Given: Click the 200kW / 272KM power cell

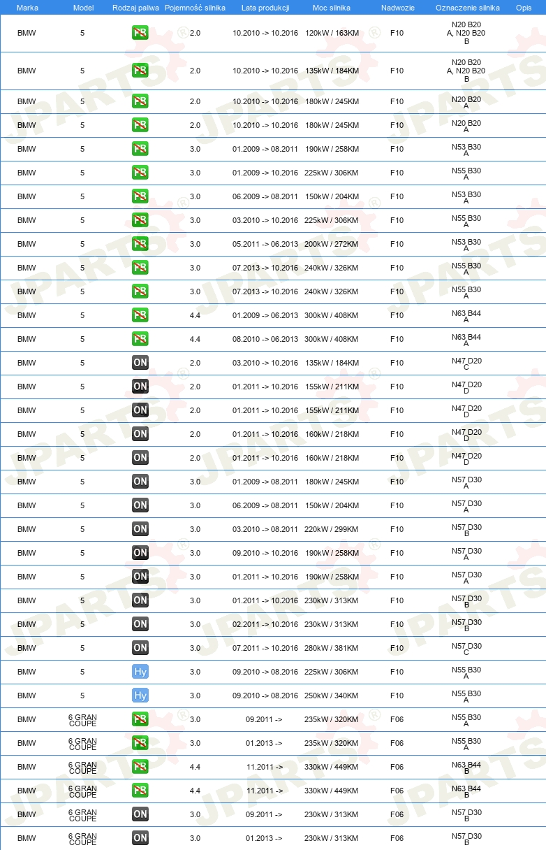Looking at the screenshot, I should coord(332,244).
